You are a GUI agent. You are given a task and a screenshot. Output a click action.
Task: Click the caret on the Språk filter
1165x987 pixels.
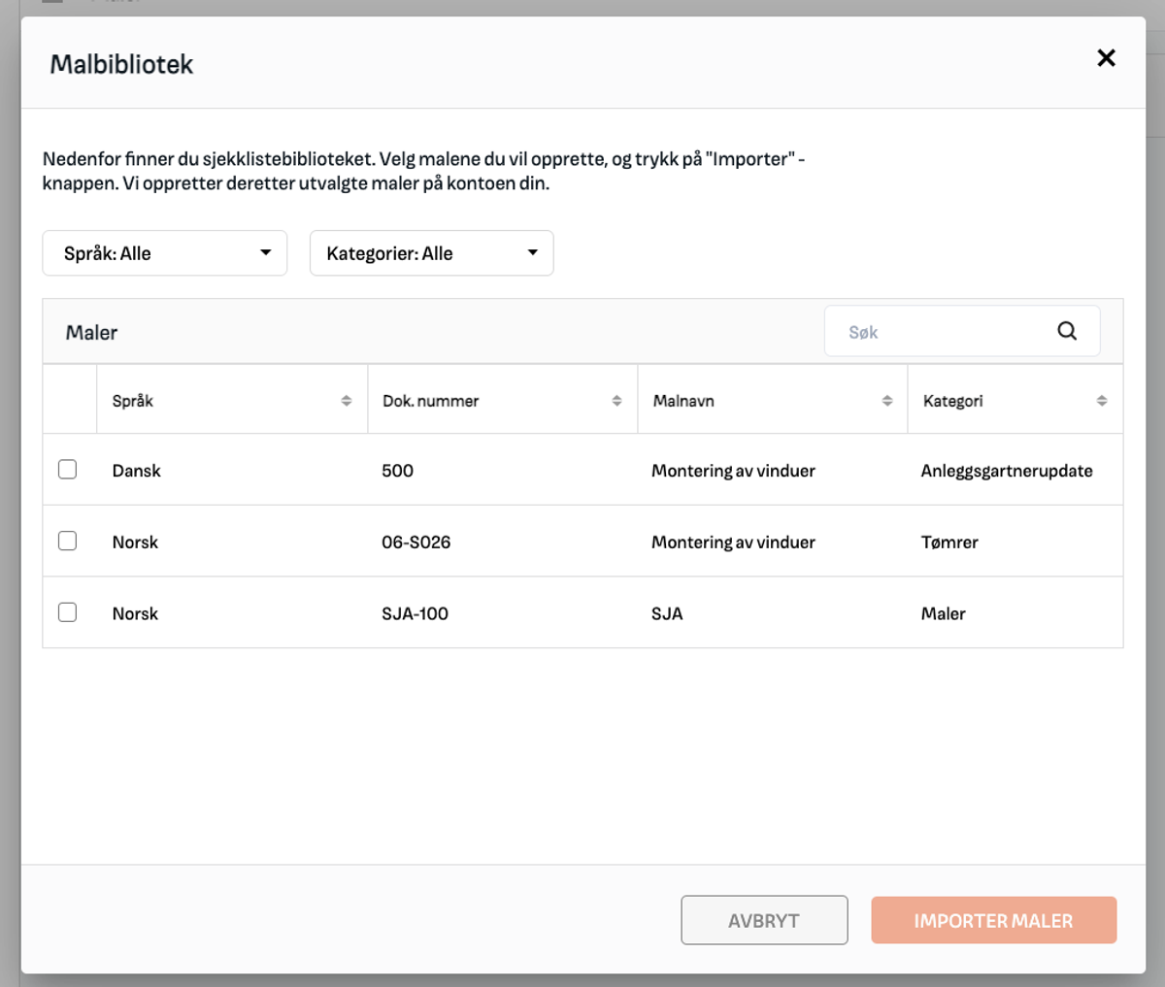[264, 253]
